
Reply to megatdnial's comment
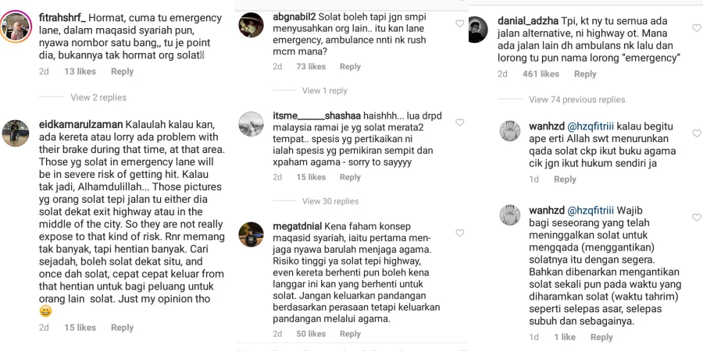[x=350, y=334]
